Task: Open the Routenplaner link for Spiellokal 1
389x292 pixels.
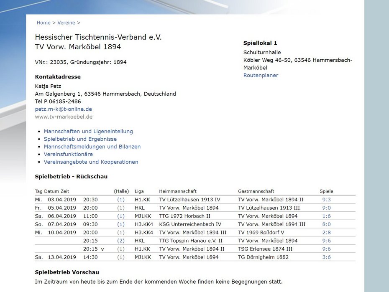Action: (x=261, y=75)
